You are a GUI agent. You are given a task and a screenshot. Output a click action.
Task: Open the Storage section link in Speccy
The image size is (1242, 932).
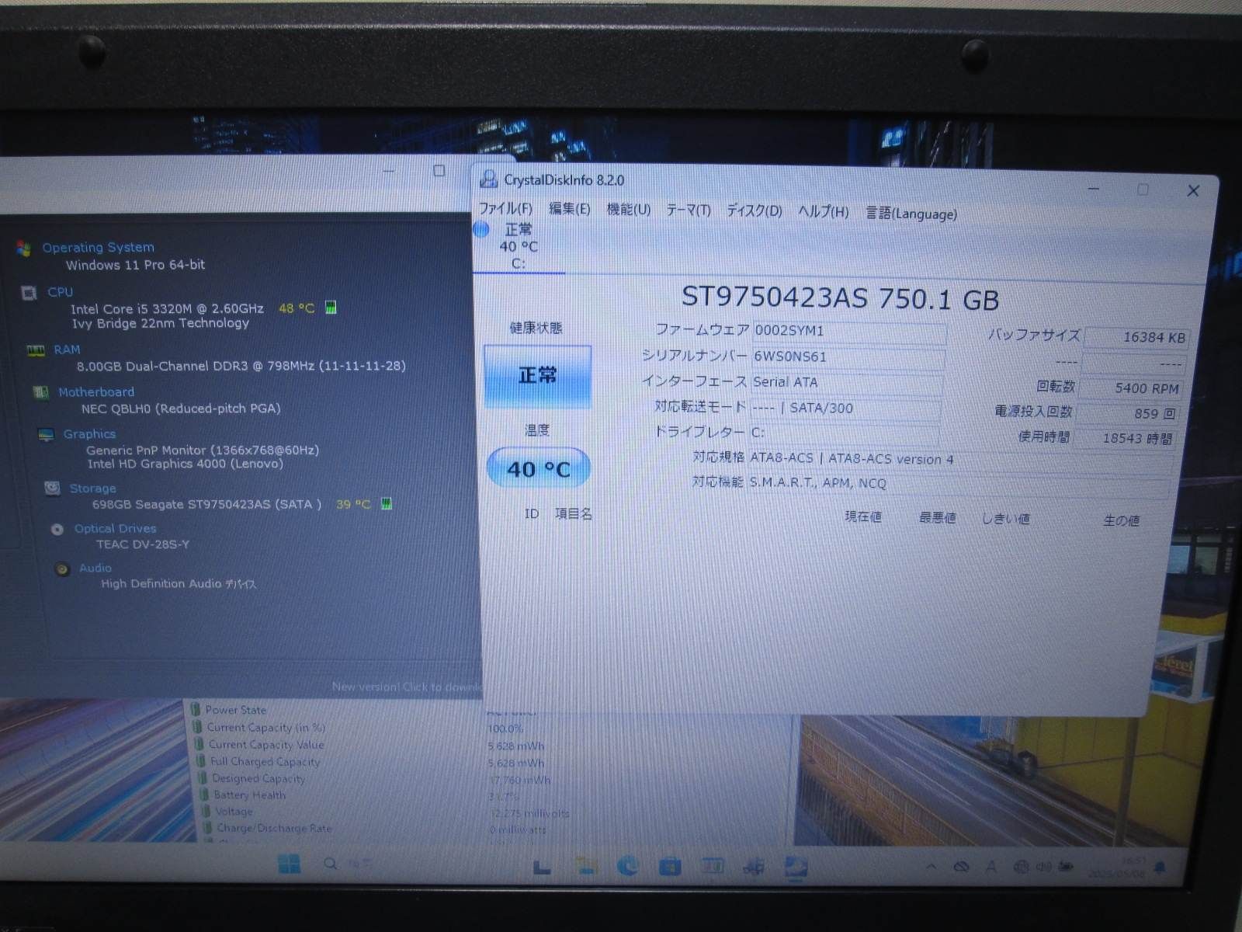pyautogui.click(x=92, y=489)
